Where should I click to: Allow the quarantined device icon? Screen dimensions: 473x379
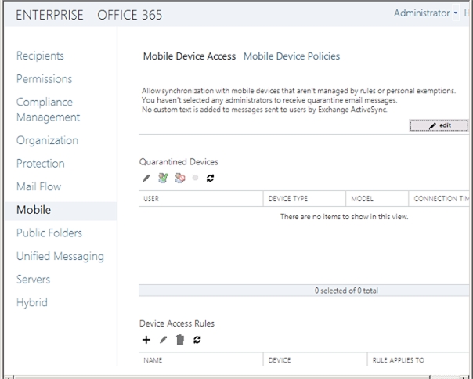163,178
